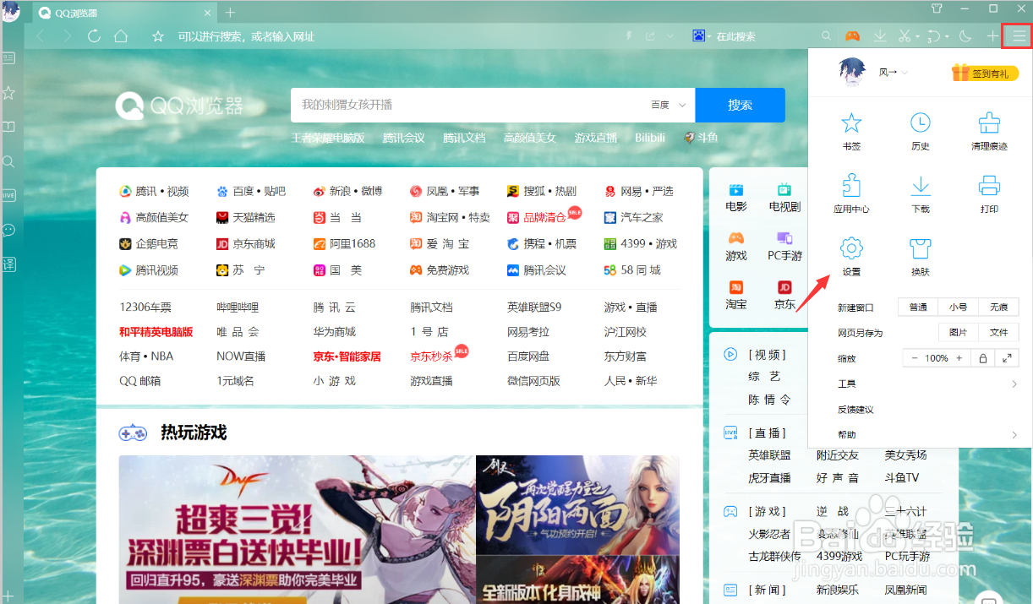Open History (历史) from the menu
The width and height of the screenshot is (1033, 604).
[x=921, y=132]
